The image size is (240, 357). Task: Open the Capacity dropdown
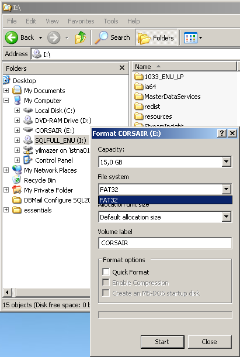point(226,162)
